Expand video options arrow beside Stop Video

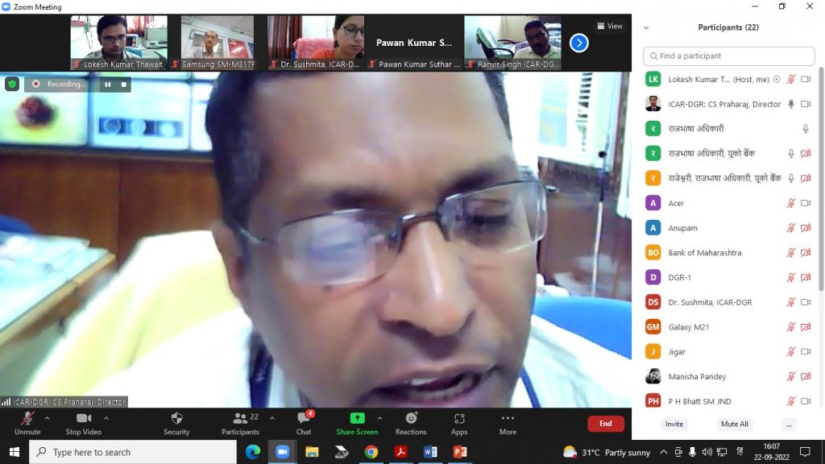coord(106,418)
